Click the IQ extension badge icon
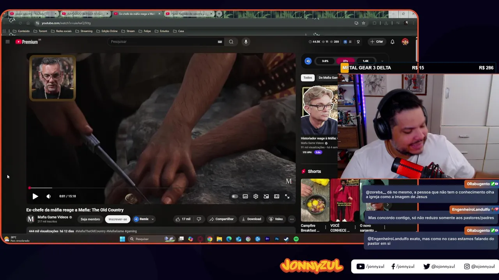This screenshot has height=280, width=499. click(308, 61)
